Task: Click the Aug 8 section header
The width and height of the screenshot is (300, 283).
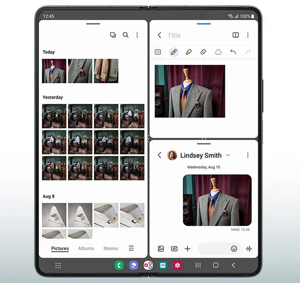Action: click(49, 196)
